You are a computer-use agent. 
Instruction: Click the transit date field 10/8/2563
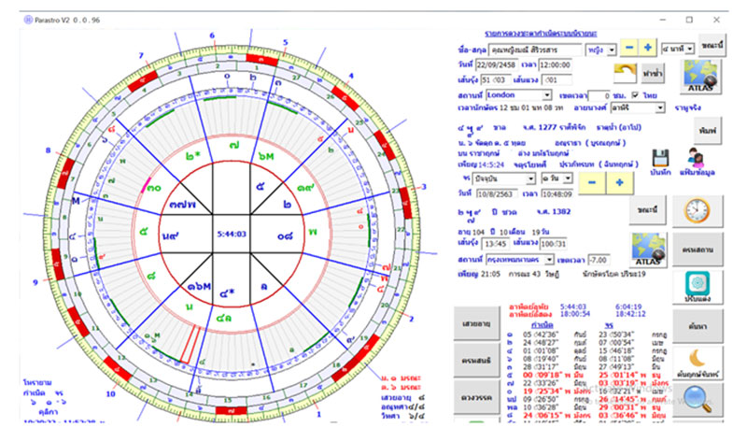coord(496,194)
